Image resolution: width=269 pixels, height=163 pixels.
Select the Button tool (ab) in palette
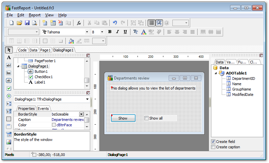tap(9, 80)
